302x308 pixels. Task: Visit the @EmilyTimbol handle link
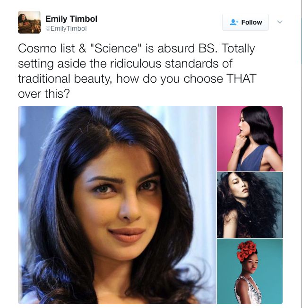(66, 28)
